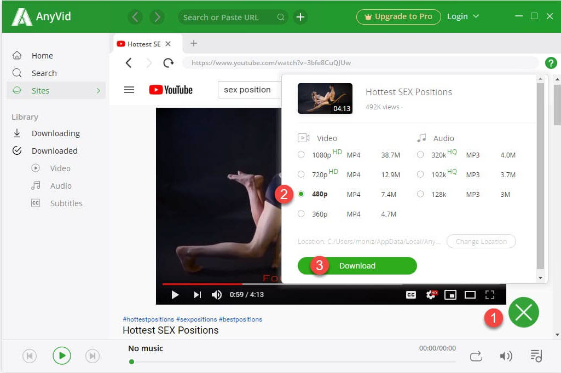The width and height of the screenshot is (561, 373).
Task: Click the green music Play button
Action: click(62, 356)
